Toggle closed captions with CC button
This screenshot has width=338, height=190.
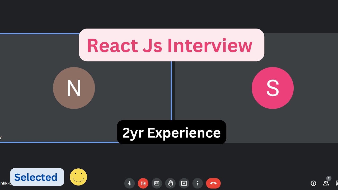[x=157, y=183]
